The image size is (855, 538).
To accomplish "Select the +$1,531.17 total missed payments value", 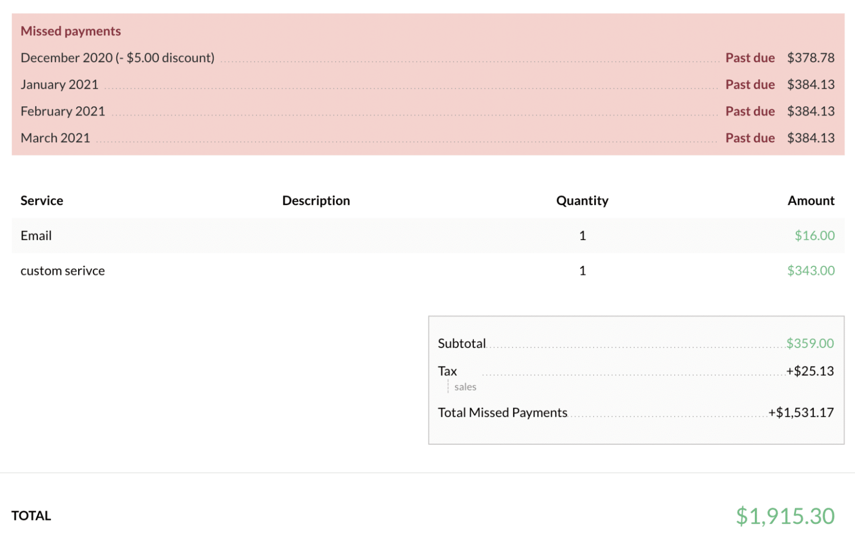I will (801, 412).
